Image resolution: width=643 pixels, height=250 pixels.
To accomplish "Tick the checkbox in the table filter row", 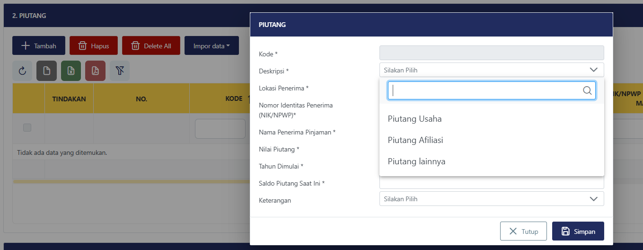I will click(27, 127).
